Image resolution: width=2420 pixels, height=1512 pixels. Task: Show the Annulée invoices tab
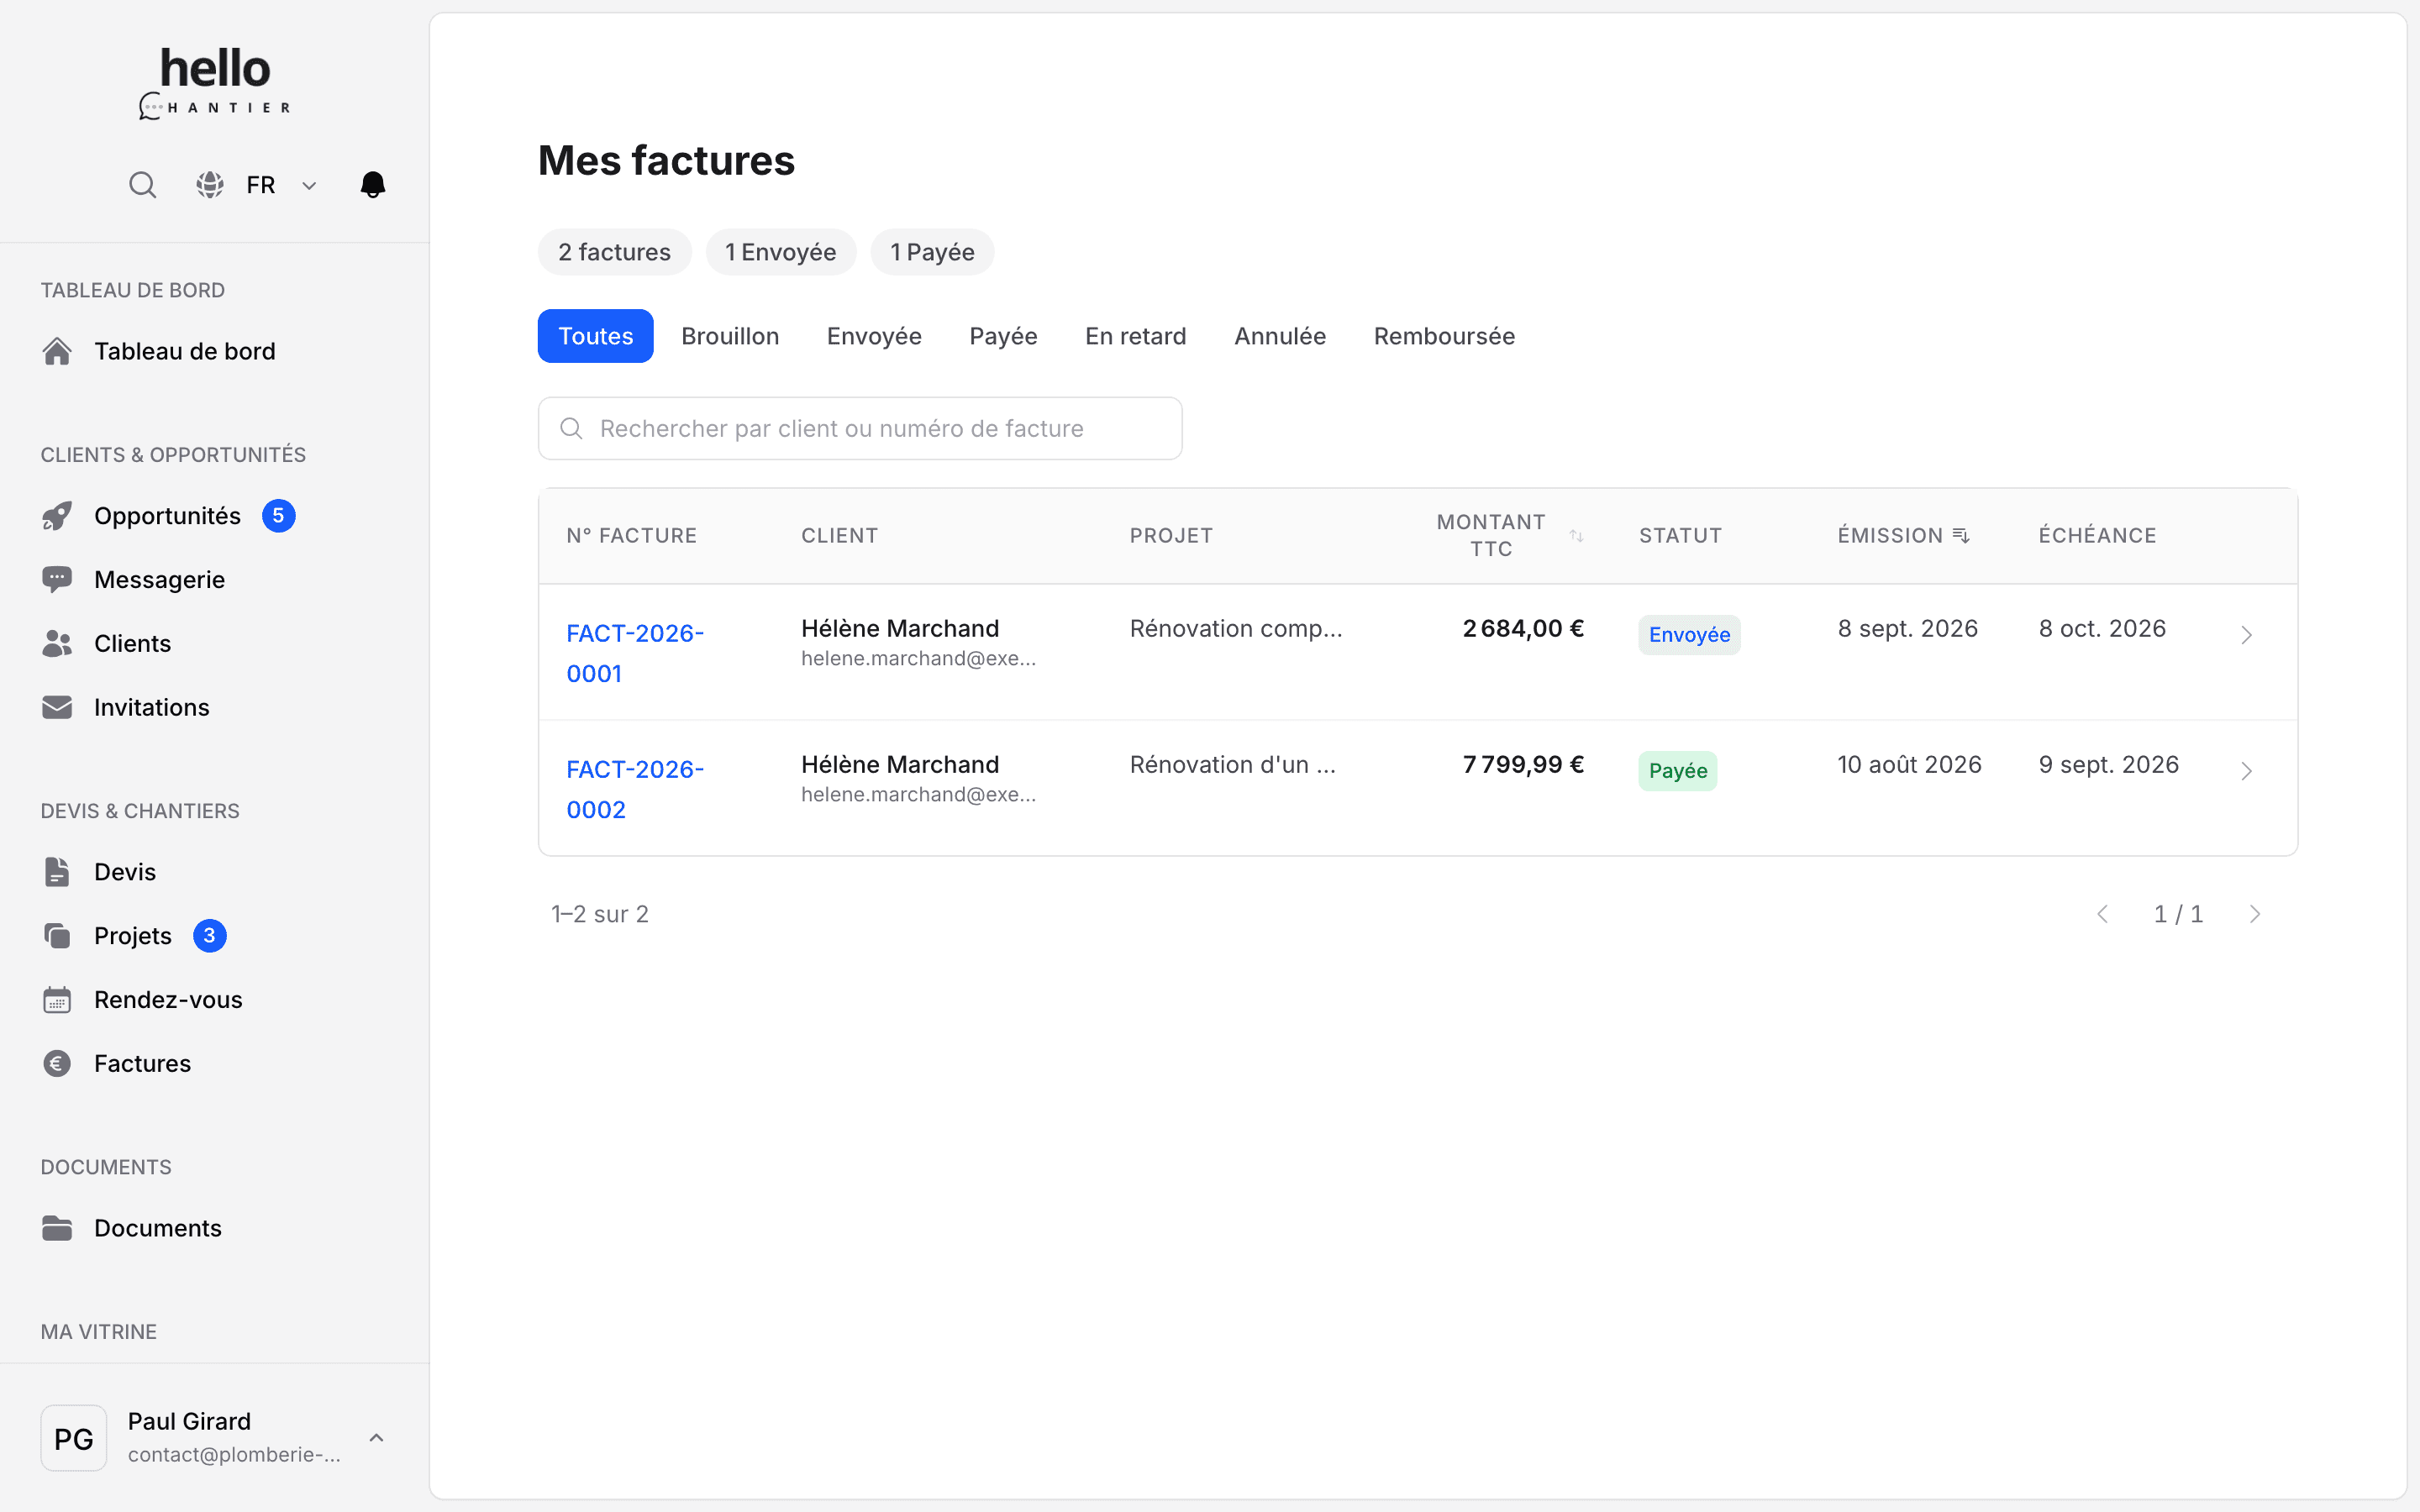pyautogui.click(x=1280, y=336)
